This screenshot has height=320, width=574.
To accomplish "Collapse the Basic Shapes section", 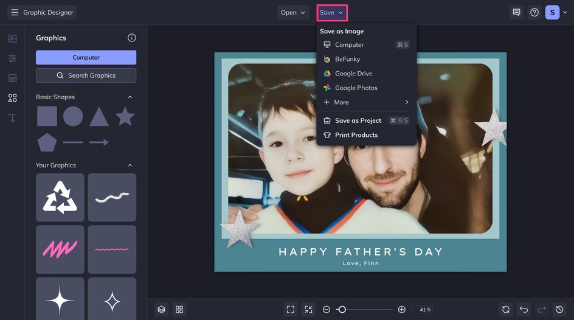I will [130, 97].
